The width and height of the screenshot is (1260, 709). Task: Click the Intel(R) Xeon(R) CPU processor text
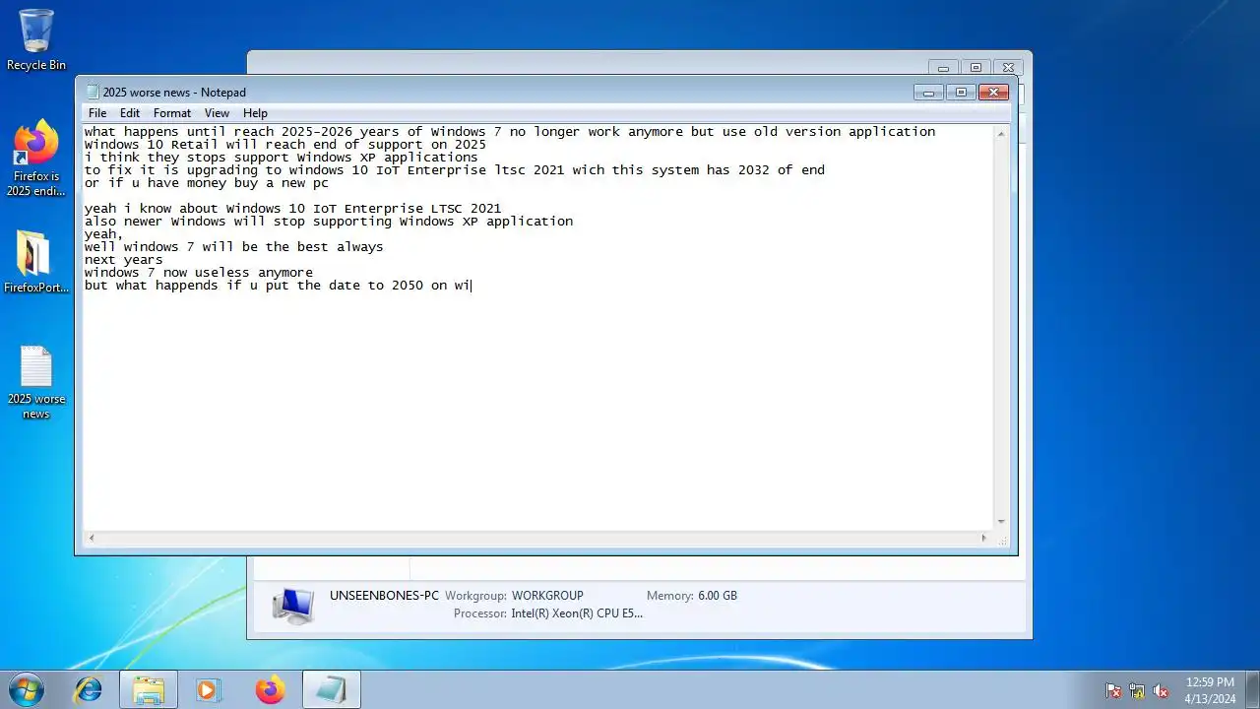577,613
